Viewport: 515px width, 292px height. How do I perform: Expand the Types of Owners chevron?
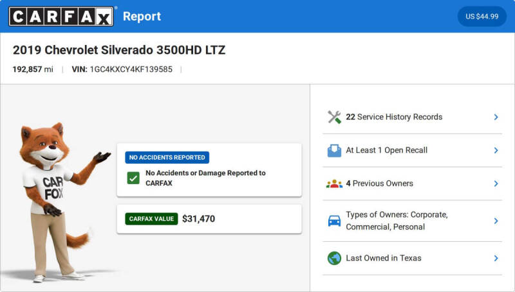click(x=496, y=221)
